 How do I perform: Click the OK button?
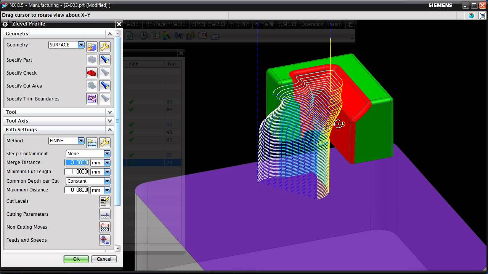pos(76,259)
